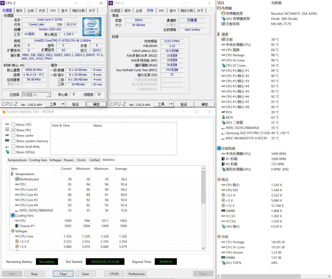Open the SPD tab in first CPU-Z
Viewport: 332px width, 279px height.
click(53, 11)
